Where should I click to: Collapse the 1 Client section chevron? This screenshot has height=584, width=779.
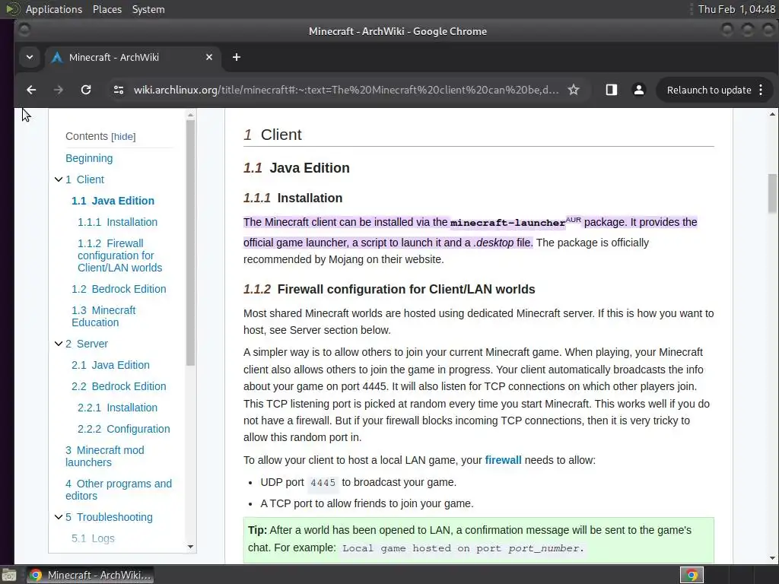tap(59, 179)
